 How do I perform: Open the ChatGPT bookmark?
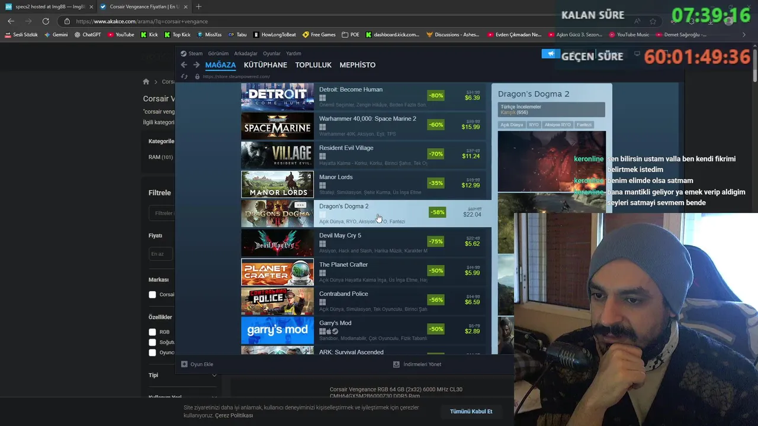(x=88, y=35)
